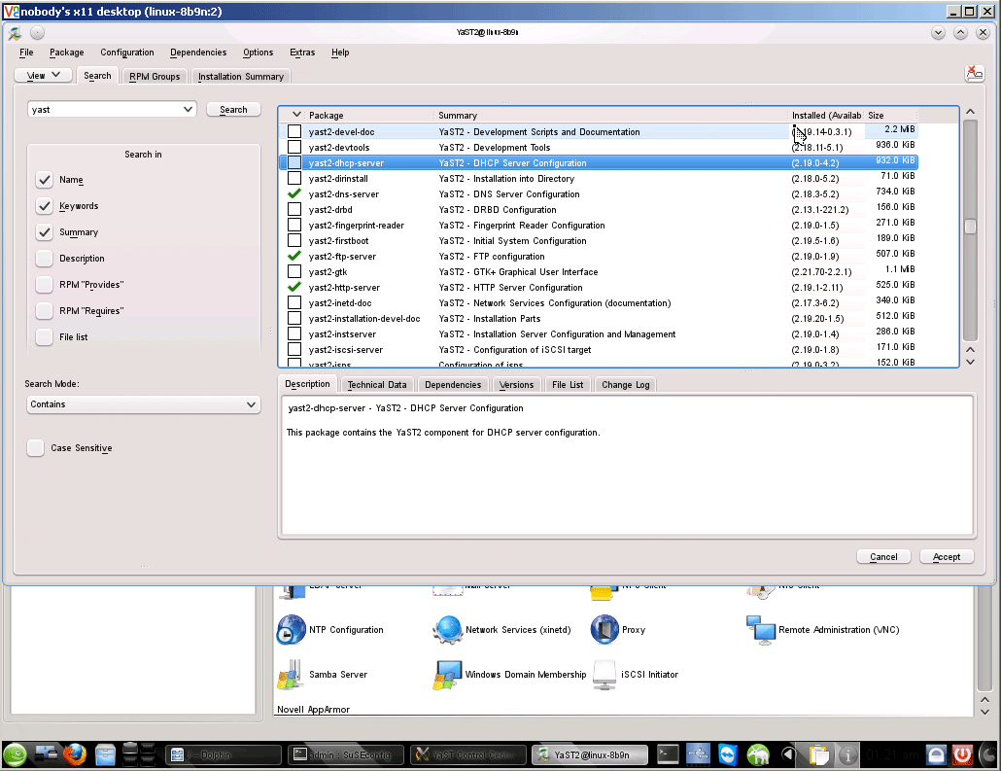
Task: Click the info notification tray icon
Action: (x=847, y=755)
